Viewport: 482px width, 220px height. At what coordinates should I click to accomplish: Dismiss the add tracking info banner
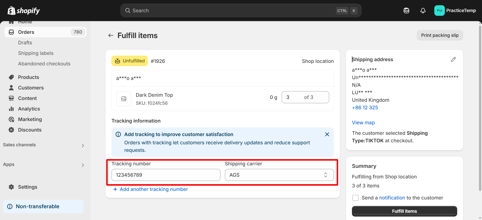pyautogui.click(x=327, y=134)
